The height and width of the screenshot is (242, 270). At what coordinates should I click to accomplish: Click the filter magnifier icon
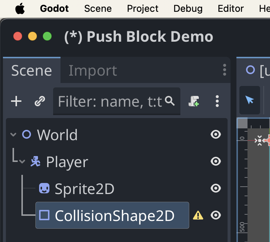pos(170,101)
